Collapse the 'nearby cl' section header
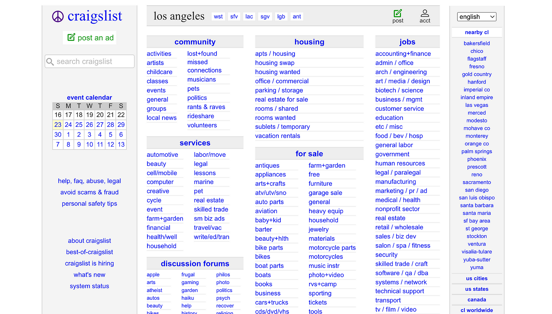Image resolution: width=552 pixels, height=314 pixels. pos(477,32)
